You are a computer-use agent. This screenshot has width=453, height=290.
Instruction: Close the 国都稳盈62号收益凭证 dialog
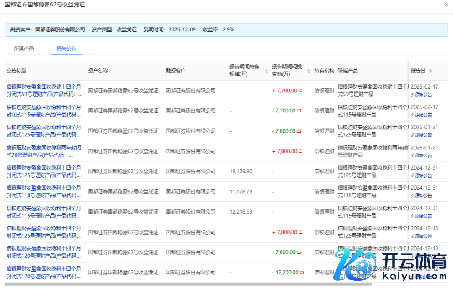446,4
